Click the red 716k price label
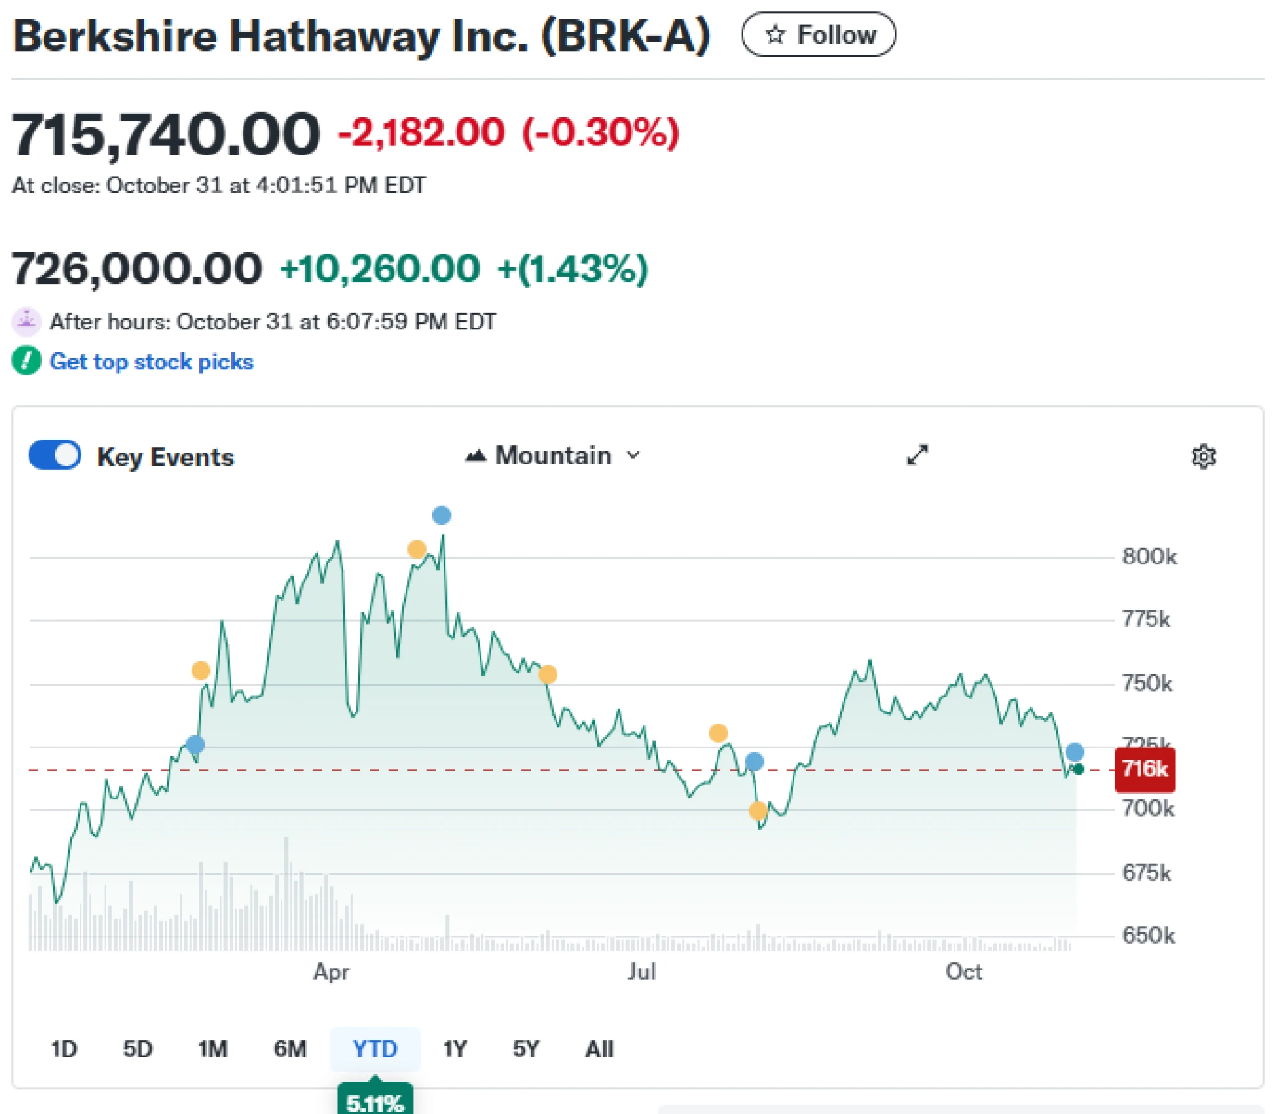 tap(1144, 770)
